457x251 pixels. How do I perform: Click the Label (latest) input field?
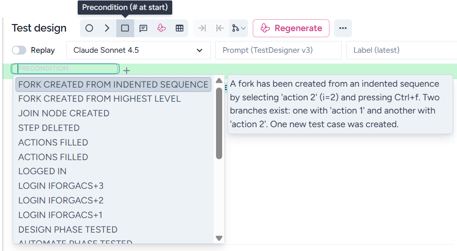401,50
